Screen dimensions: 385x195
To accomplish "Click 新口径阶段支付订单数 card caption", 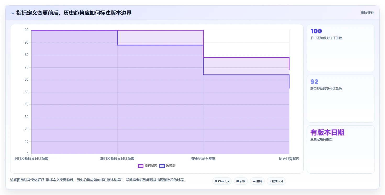I will [326, 88].
